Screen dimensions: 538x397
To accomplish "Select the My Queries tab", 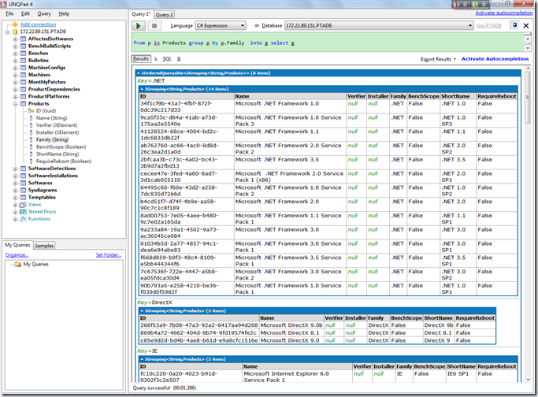I will 17,245.
